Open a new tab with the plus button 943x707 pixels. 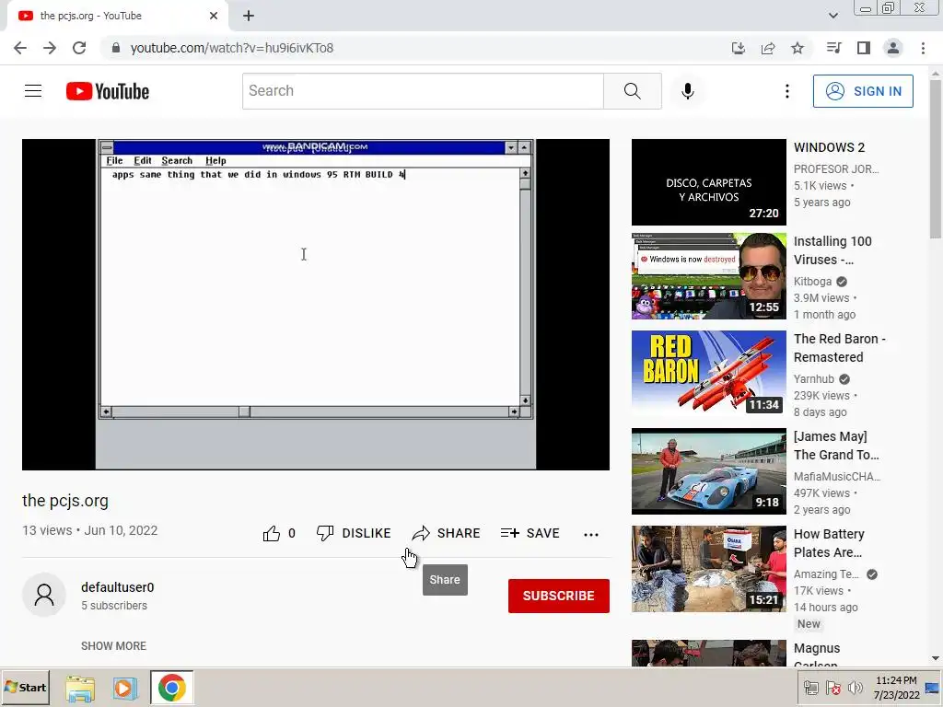[249, 16]
